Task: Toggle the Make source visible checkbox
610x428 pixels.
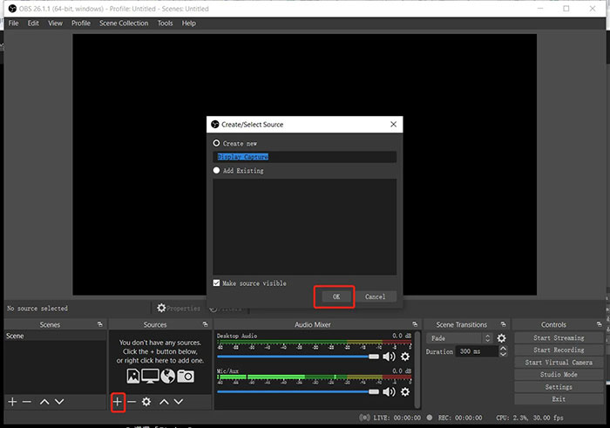Action: [x=217, y=283]
